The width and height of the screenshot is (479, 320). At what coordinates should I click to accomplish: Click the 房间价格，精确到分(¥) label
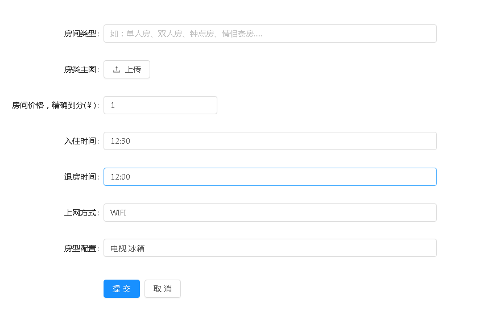(x=56, y=105)
